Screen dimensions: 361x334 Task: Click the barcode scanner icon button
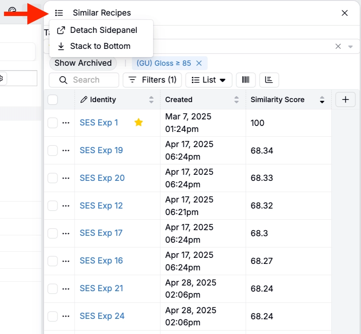(x=246, y=80)
